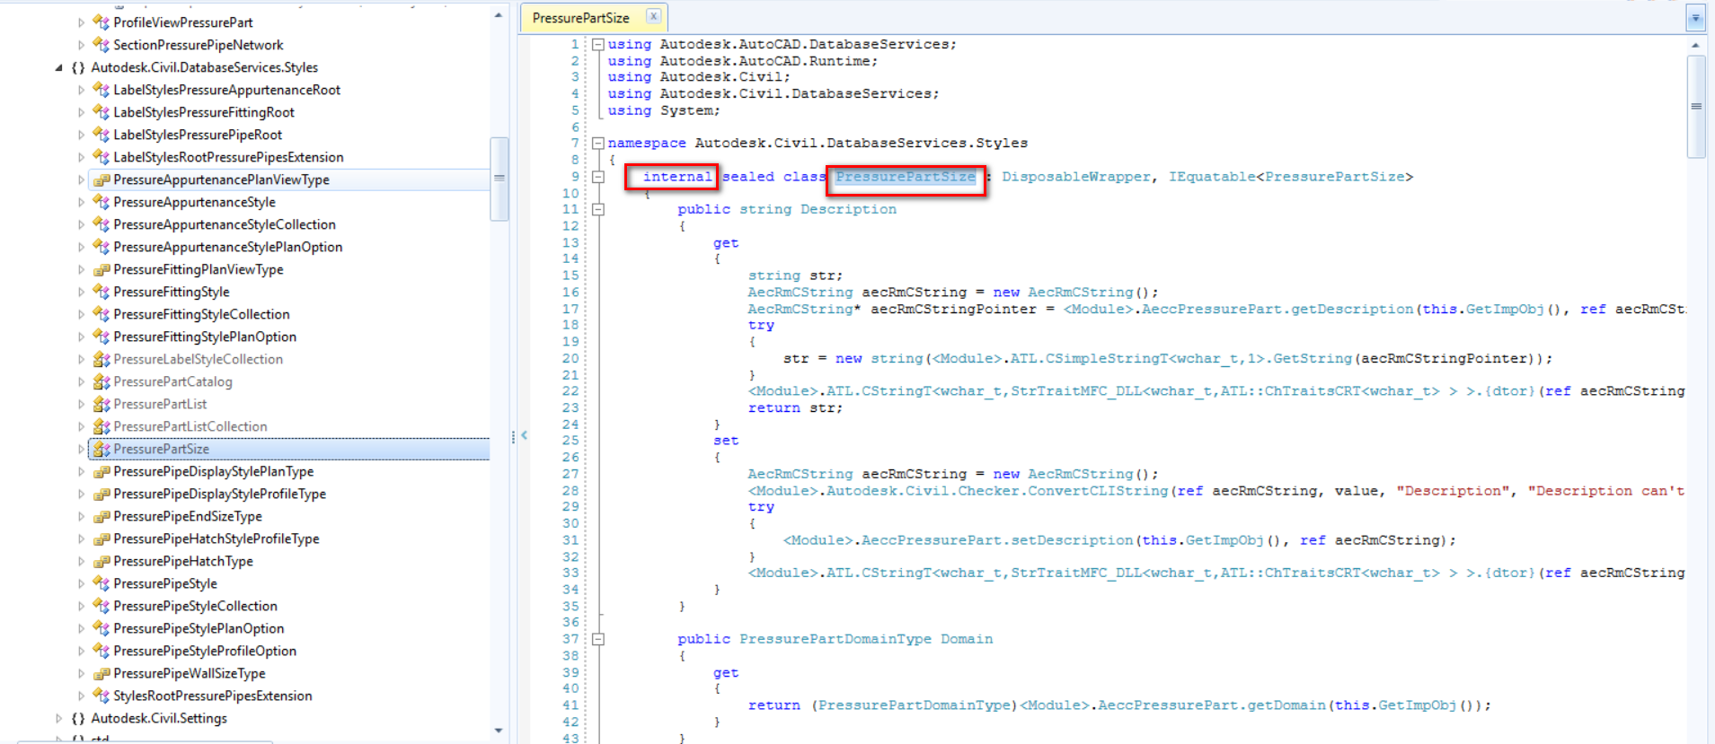Screen dimensions: 1715x744
Task: Click the code editor vertical scrollbar thumb
Action: tap(1696, 106)
